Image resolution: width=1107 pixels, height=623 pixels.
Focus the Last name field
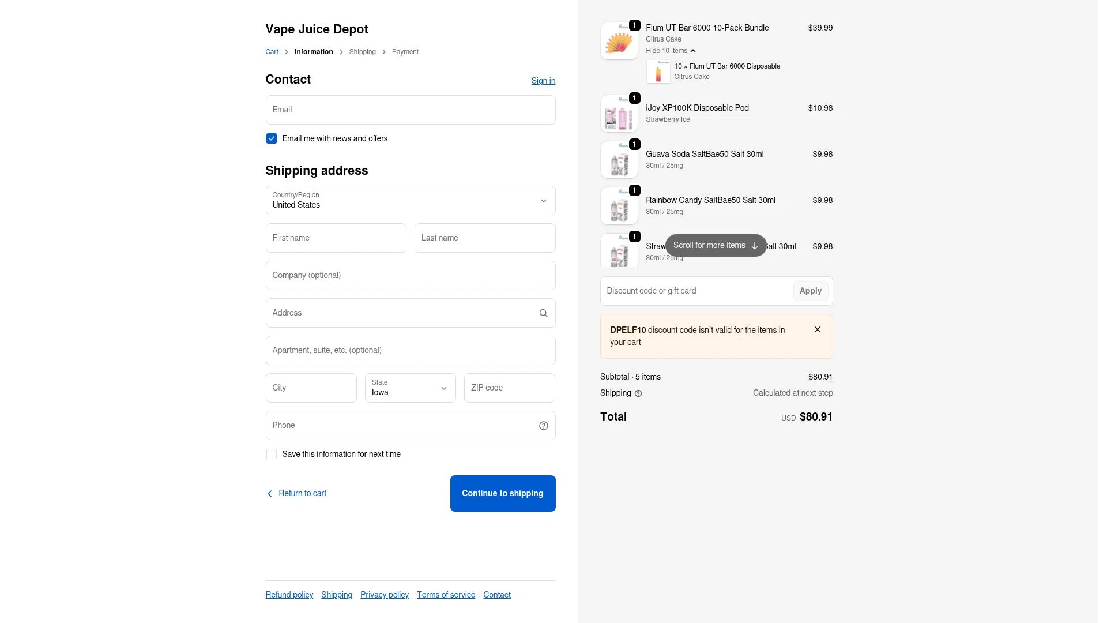click(484, 238)
